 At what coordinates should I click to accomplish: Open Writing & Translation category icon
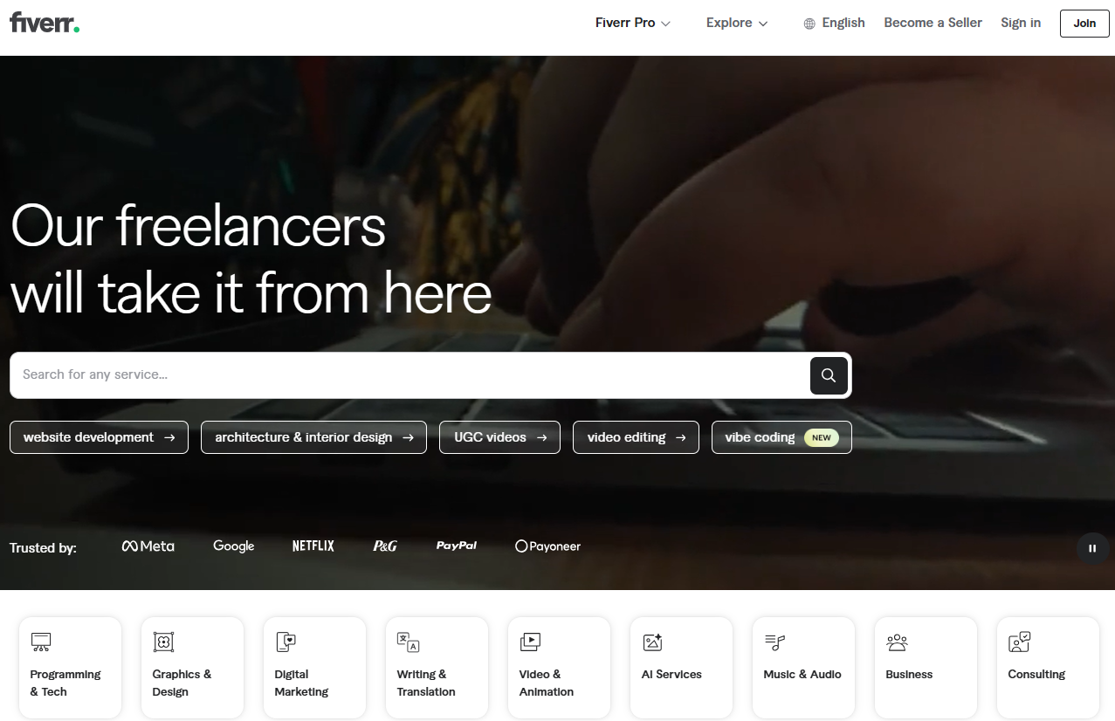click(408, 642)
